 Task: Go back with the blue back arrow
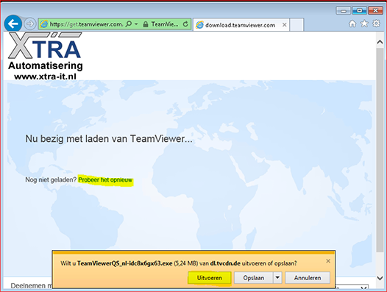(13, 24)
